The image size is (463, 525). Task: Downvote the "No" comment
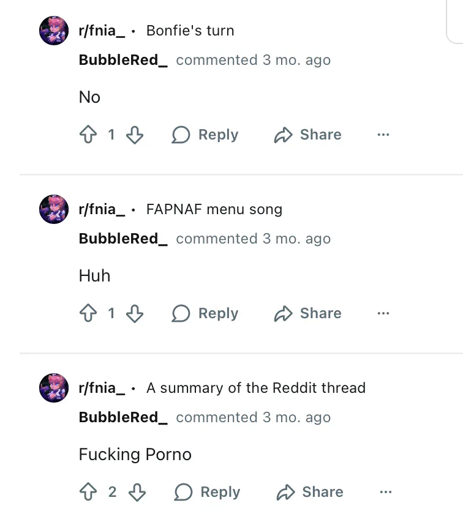point(134,135)
